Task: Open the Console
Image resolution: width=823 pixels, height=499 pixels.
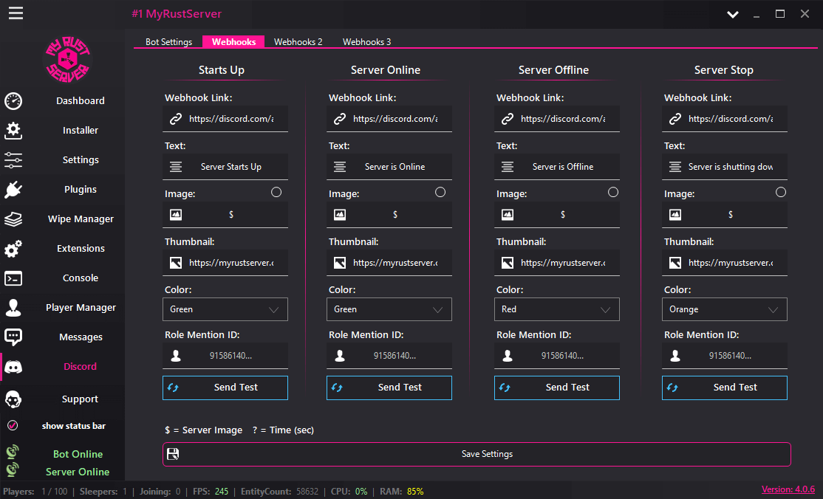Action: click(80, 278)
